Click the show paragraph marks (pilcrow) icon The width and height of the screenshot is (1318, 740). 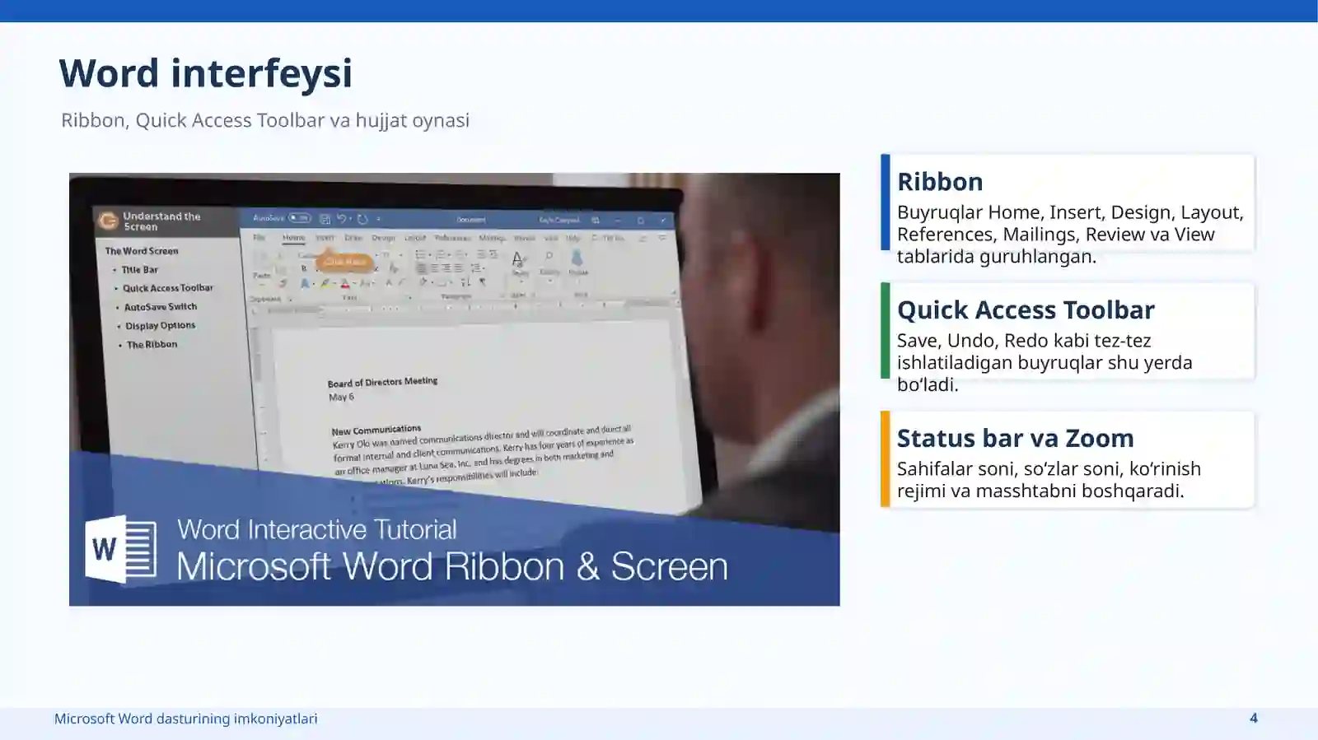point(483,282)
